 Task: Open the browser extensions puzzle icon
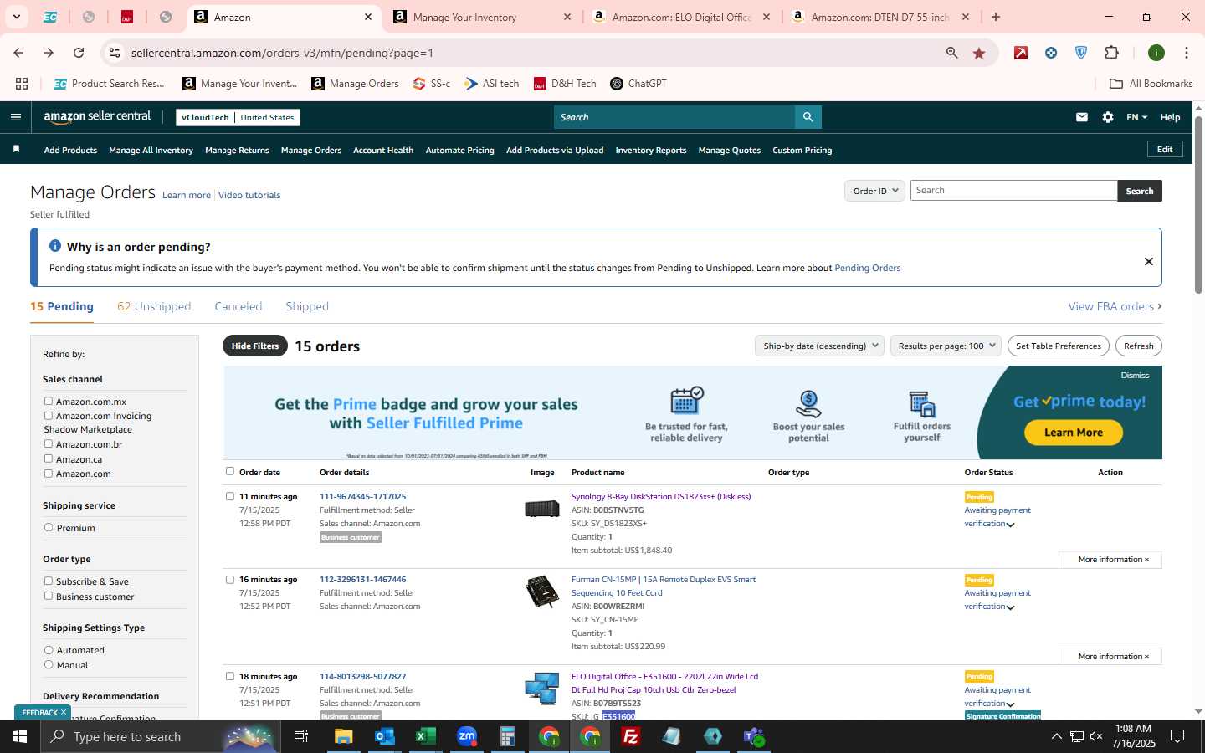tap(1111, 53)
